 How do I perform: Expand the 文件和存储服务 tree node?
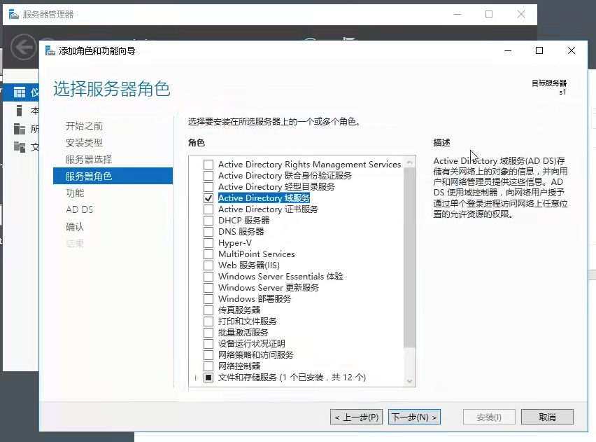click(x=196, y=378)
